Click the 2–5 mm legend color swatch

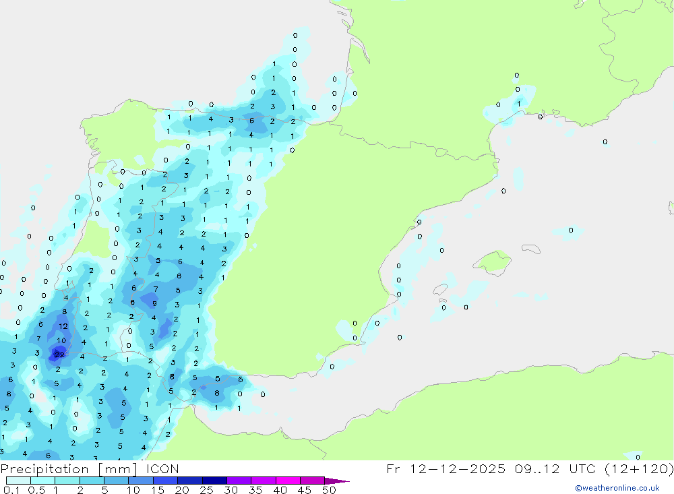tap(92, 481)
